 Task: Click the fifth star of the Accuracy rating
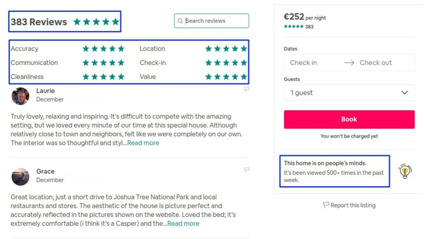coord(121,48)
